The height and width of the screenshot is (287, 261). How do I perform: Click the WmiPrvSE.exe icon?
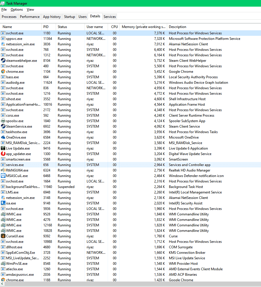pos(3,264)
